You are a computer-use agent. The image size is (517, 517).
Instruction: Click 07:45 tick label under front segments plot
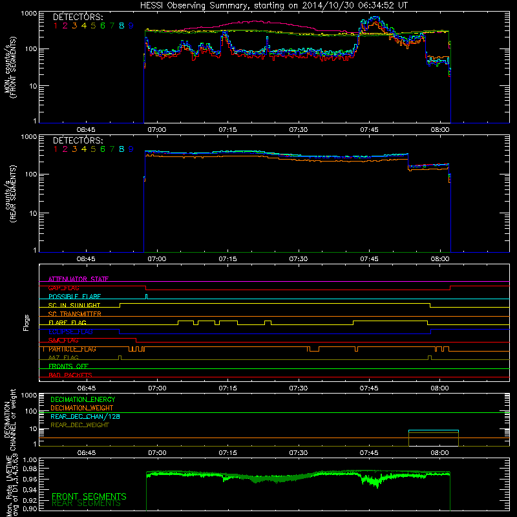click(369, 130)
